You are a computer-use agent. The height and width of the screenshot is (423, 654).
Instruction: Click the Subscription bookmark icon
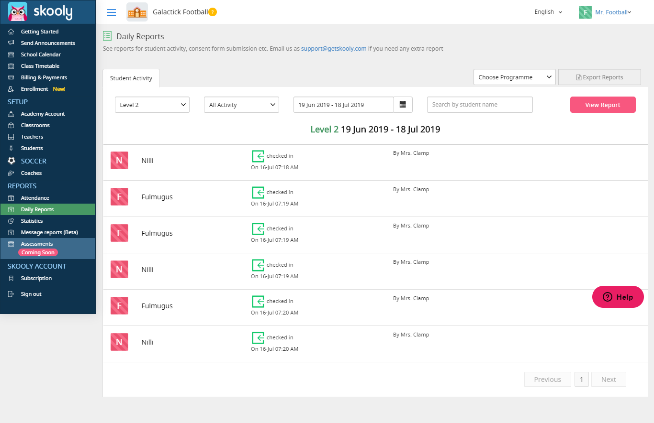[11, 278]
